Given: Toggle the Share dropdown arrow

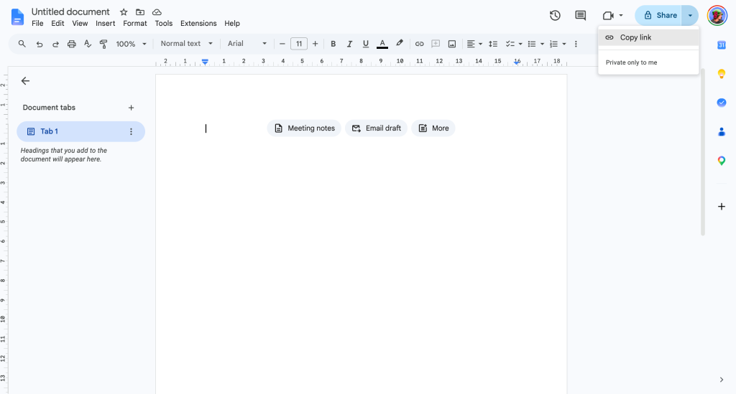Looking at the screenshot, I should tap(690, 16).
